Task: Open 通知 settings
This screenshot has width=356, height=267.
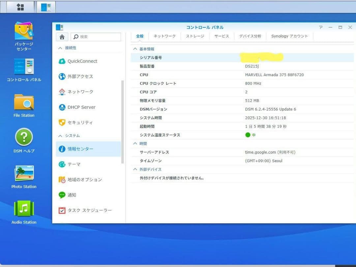Action: (72, 195)
